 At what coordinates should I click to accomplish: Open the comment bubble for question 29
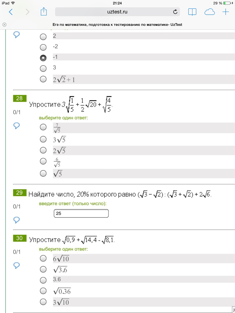[x=16, y=220]
